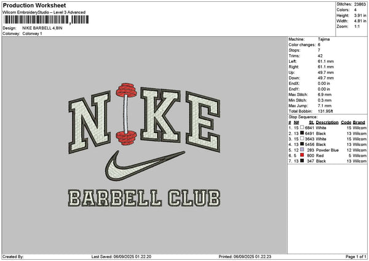This screenshot has width=369, height=261.
Task: Click the Stops value 7
Action: (x=319, y=50)
